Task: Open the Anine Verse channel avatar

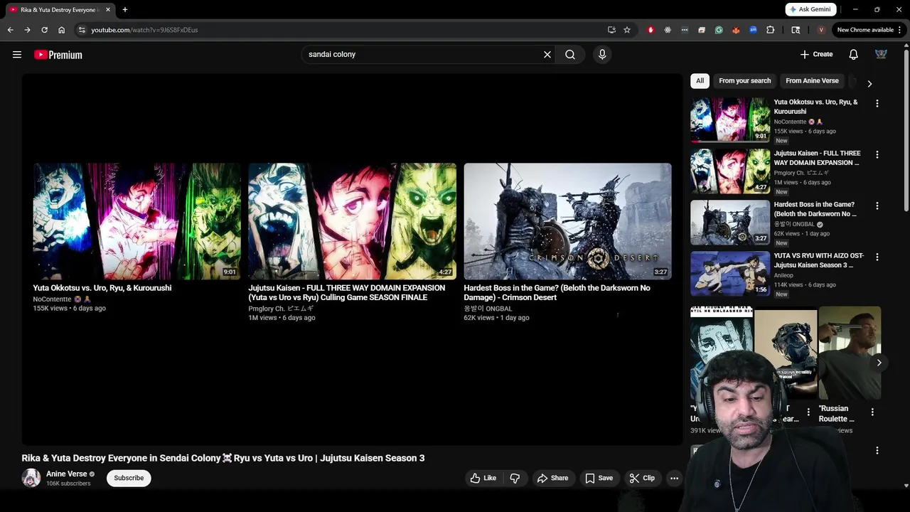Action: pyautogui.click(x=31, y=478)
